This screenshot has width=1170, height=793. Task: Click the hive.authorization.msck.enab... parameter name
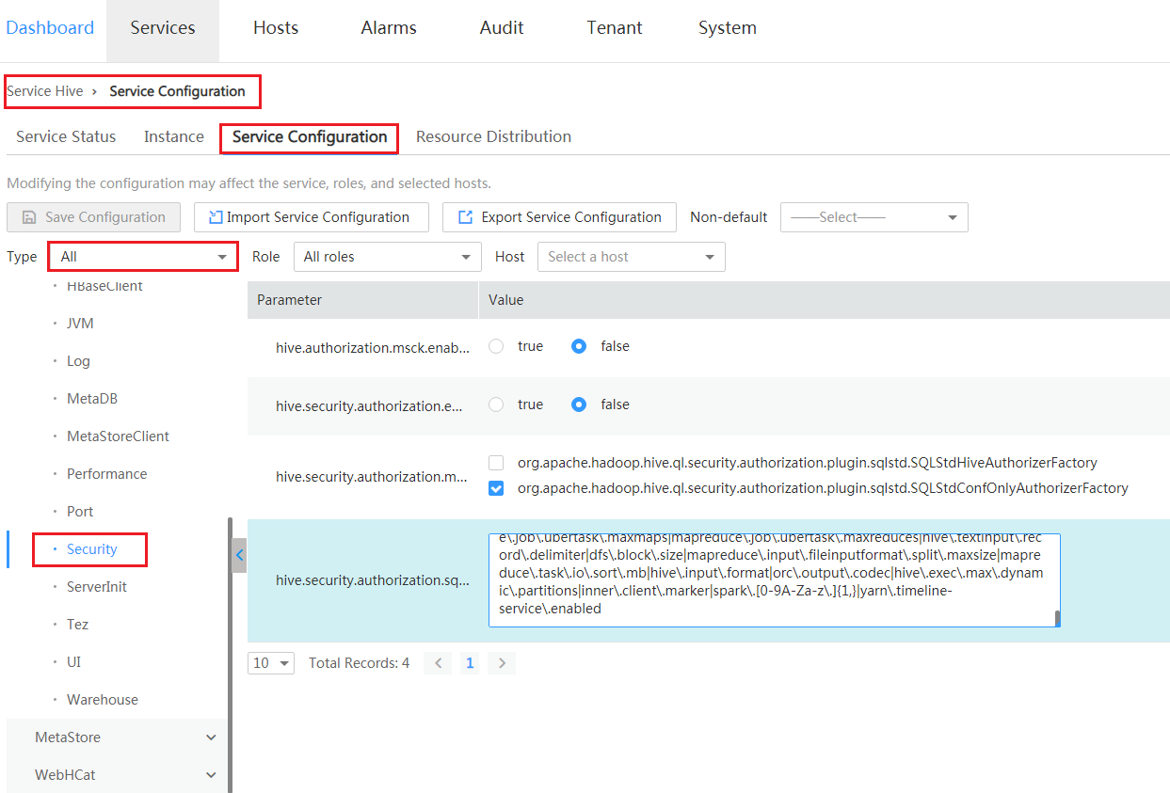point(372,347)
